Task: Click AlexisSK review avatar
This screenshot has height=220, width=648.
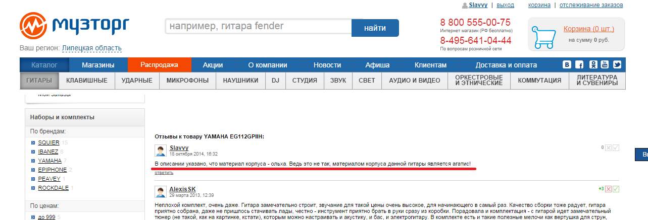Action: coord(161,192)
